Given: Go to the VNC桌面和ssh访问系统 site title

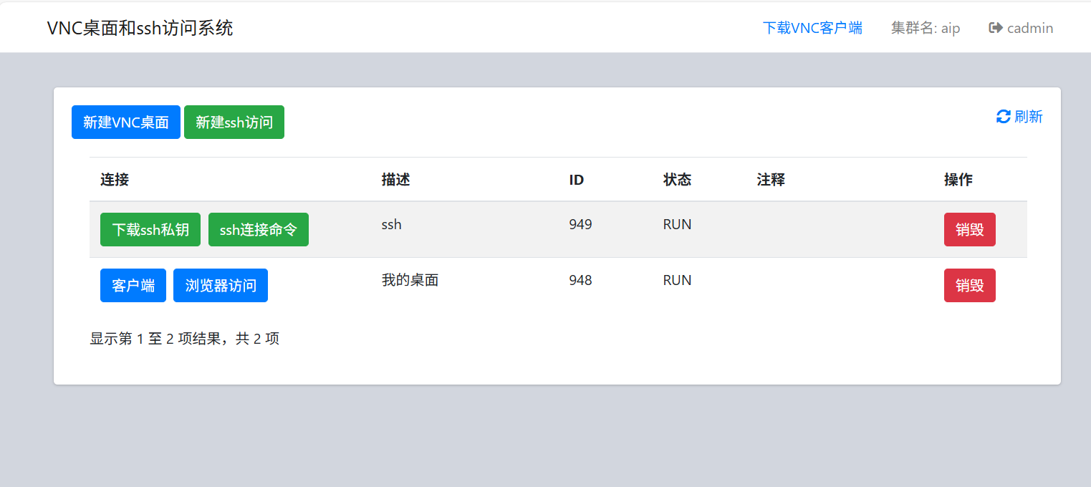Looking at the screenshot, I should click(x=140, y=28).
